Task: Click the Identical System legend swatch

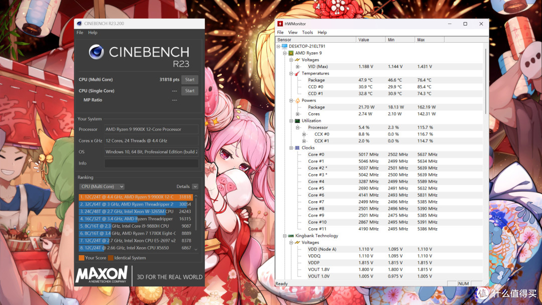Action: pyautogui.click(x=110, y=258)
